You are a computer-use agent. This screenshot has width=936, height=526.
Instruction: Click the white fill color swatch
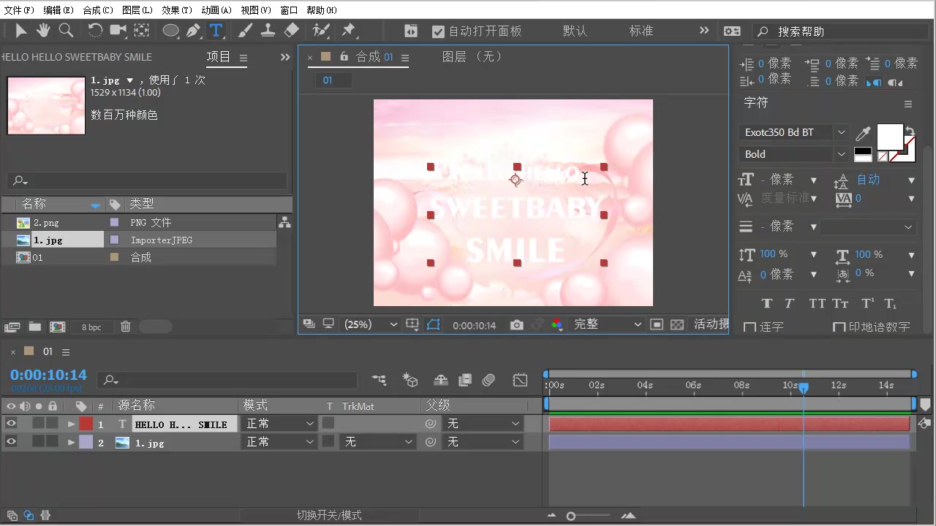pyautogui.click(x=890, y=137)
